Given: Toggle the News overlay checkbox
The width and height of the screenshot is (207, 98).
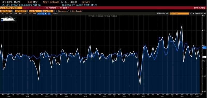Looking at the screenshot, I should pyautogui.click(x=105, y=16).
